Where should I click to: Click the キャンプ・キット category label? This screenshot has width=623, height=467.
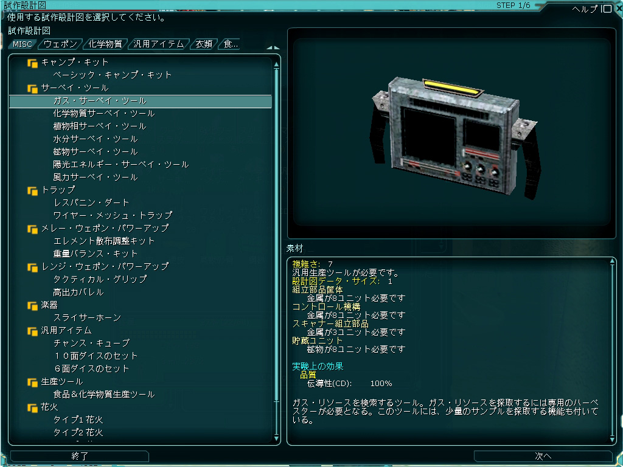(x=75, y=63)
